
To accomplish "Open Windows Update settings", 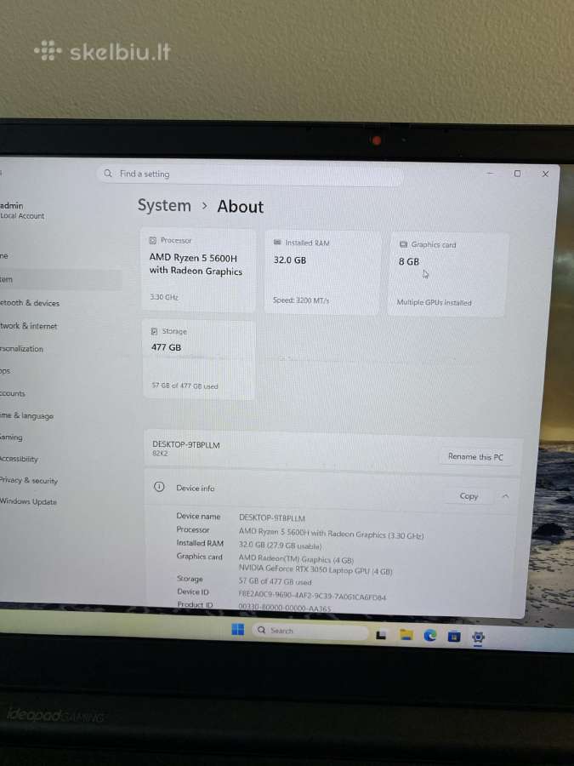I will (x=29, y=501).
